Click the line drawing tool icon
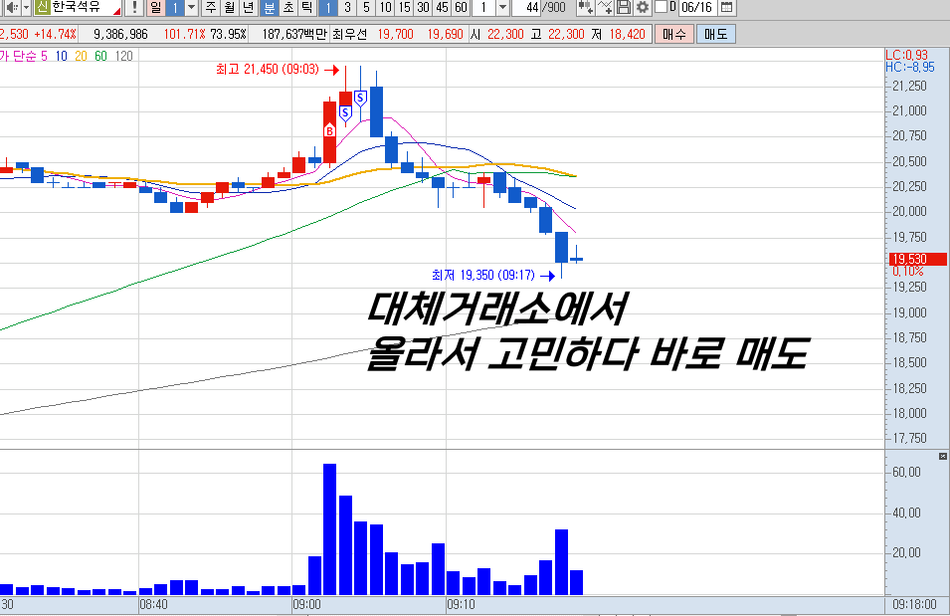950x616 pixels. [x=605, y=7]
